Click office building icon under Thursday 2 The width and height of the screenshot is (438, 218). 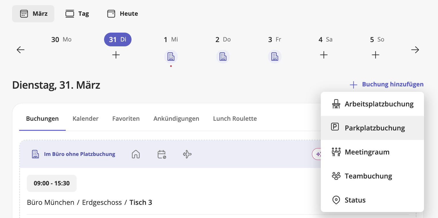coord(223,57)
